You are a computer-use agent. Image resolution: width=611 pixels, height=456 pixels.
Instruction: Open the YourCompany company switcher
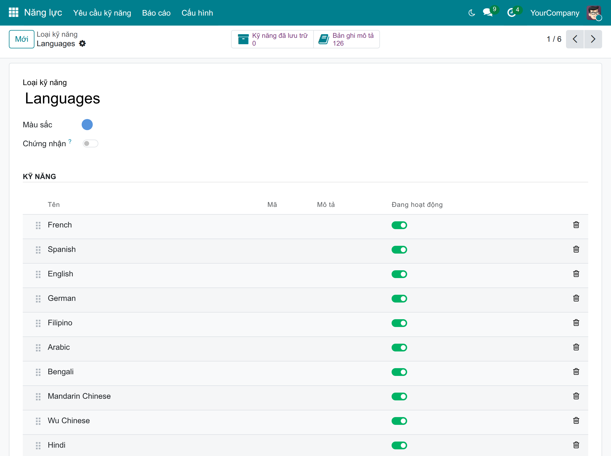point(555,13)
